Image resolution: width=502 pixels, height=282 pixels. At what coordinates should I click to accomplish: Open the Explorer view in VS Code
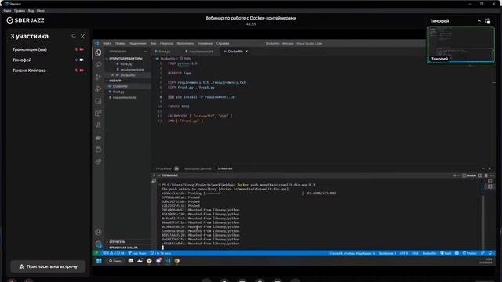(x=98, y=52)
